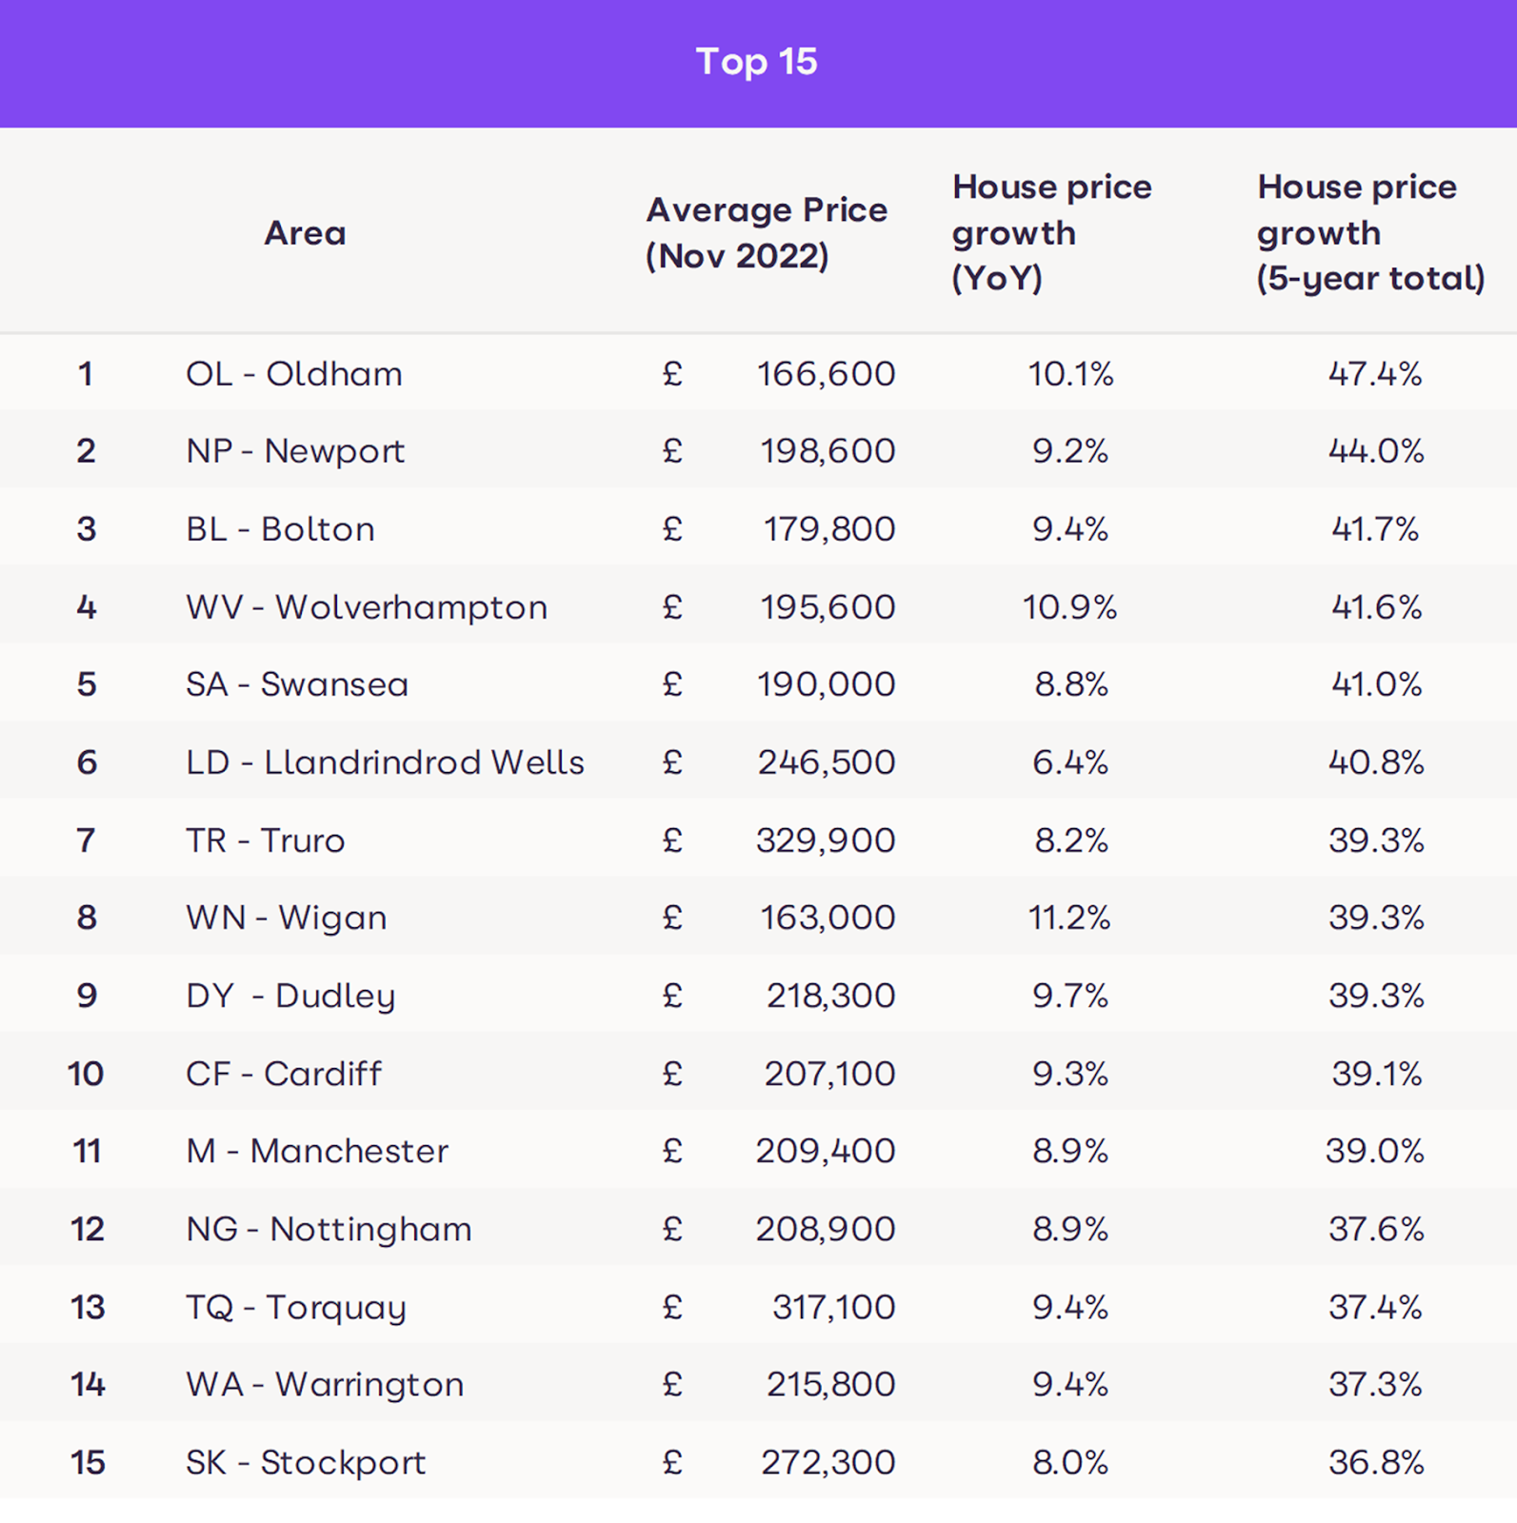This screenshot has width=1517, height=1523.
Task: Click Wigan's YoY growth 11.2%
Action: pos(1069,918)
